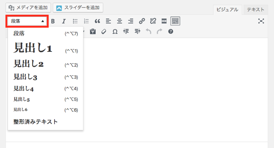Toggle the toolbar's second row with the keyboard icon
Image resolution: width=274 pixels, height=148 pixels.
tap(175, 21)
